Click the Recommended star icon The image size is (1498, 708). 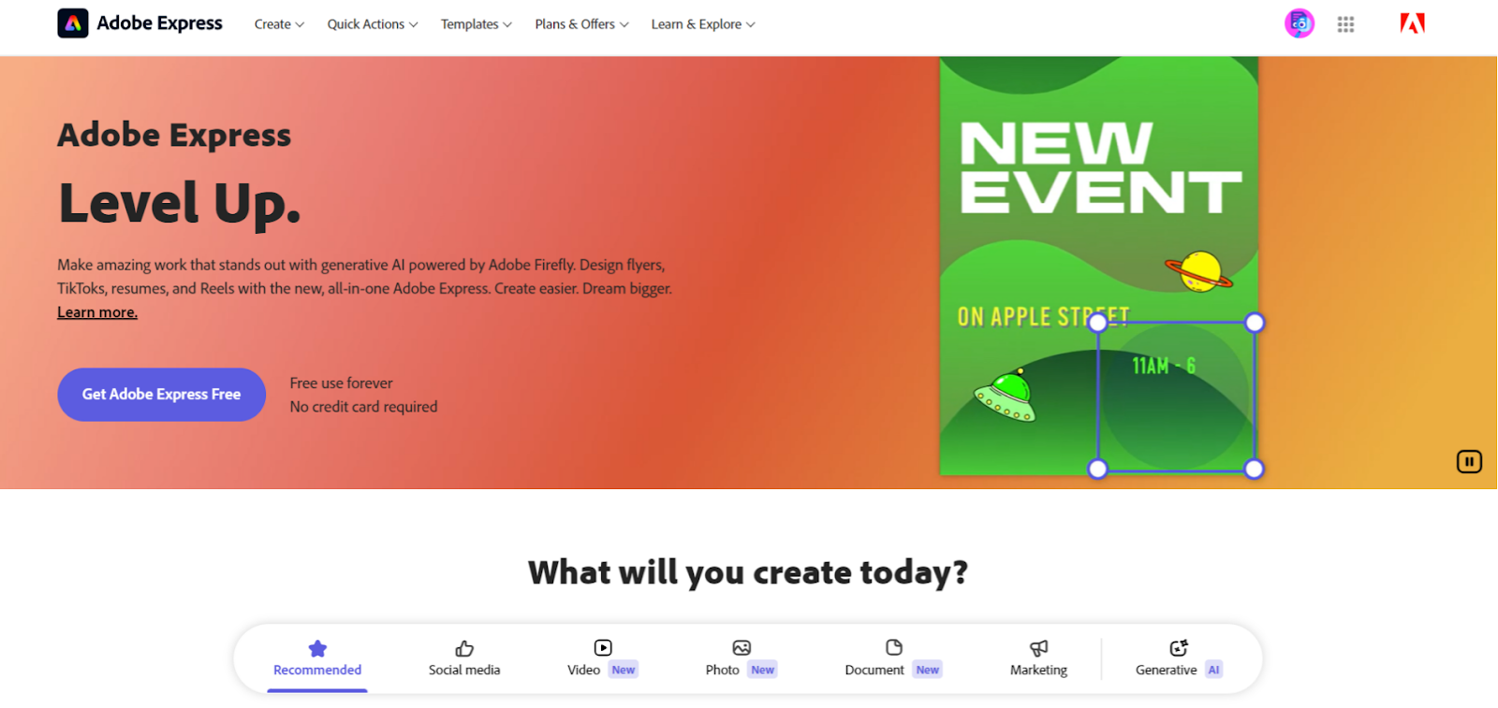[x=317, y=648]
